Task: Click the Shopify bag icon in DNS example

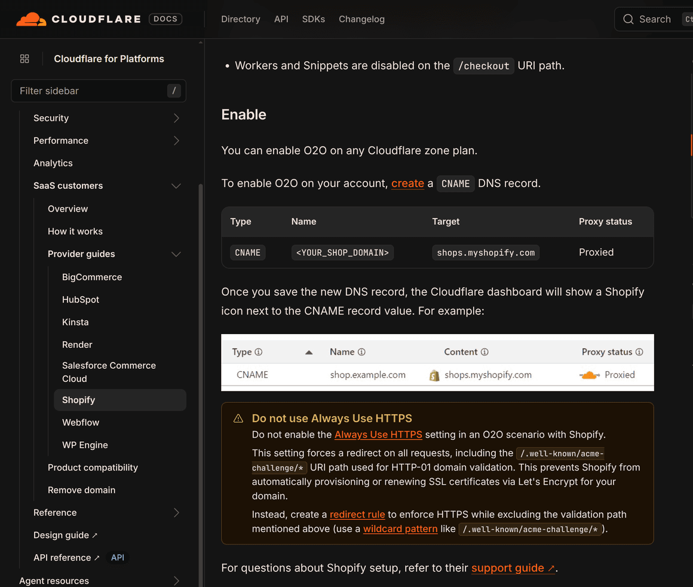Action: tap(434, 375)
